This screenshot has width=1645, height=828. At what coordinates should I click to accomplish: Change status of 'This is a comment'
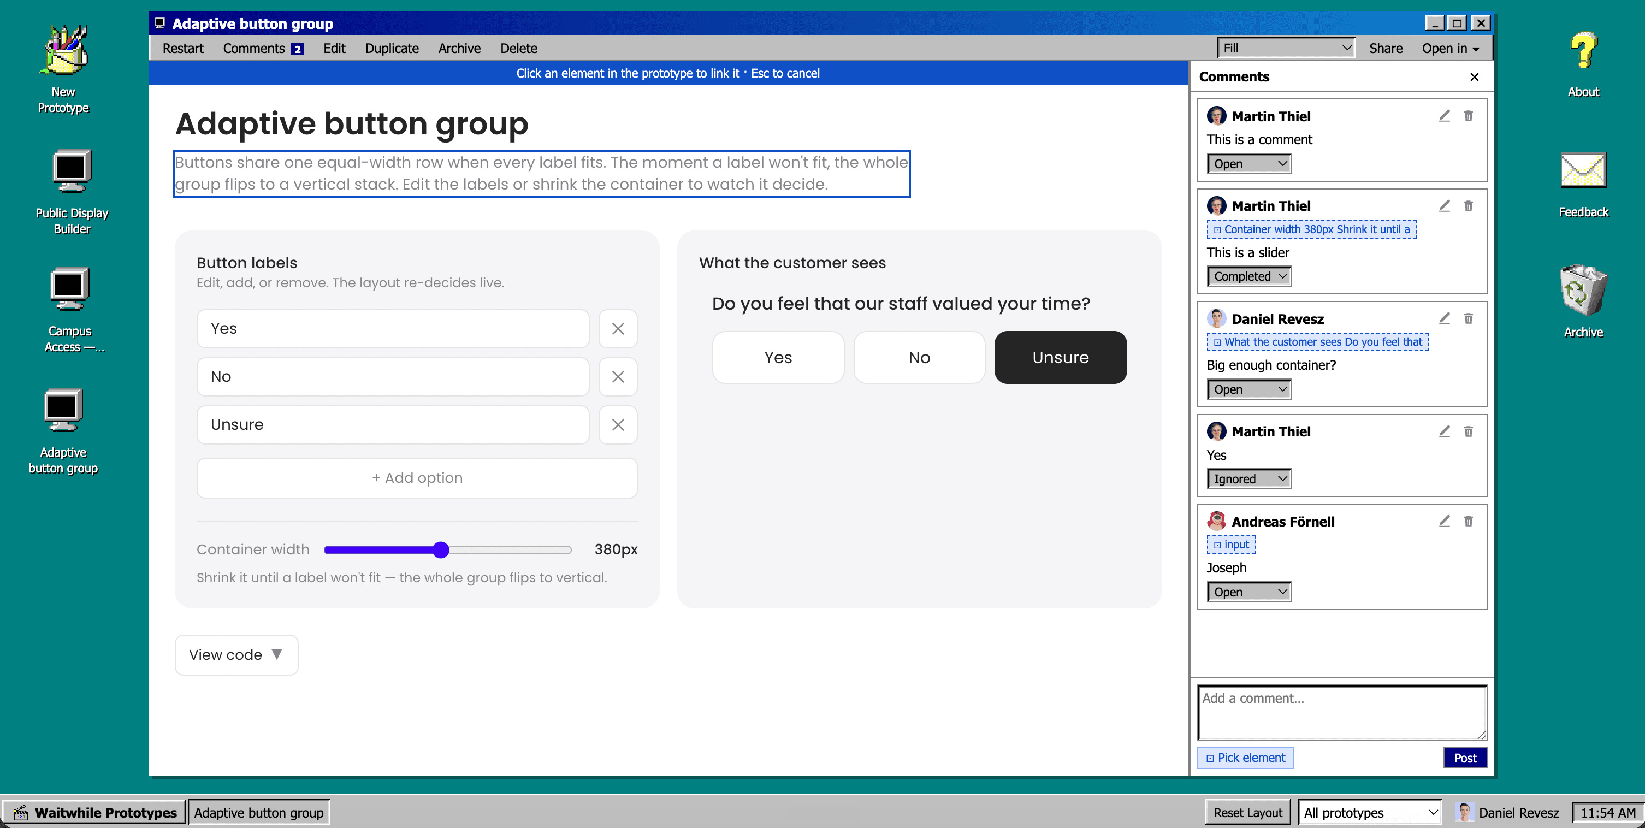click(1248, 164)
